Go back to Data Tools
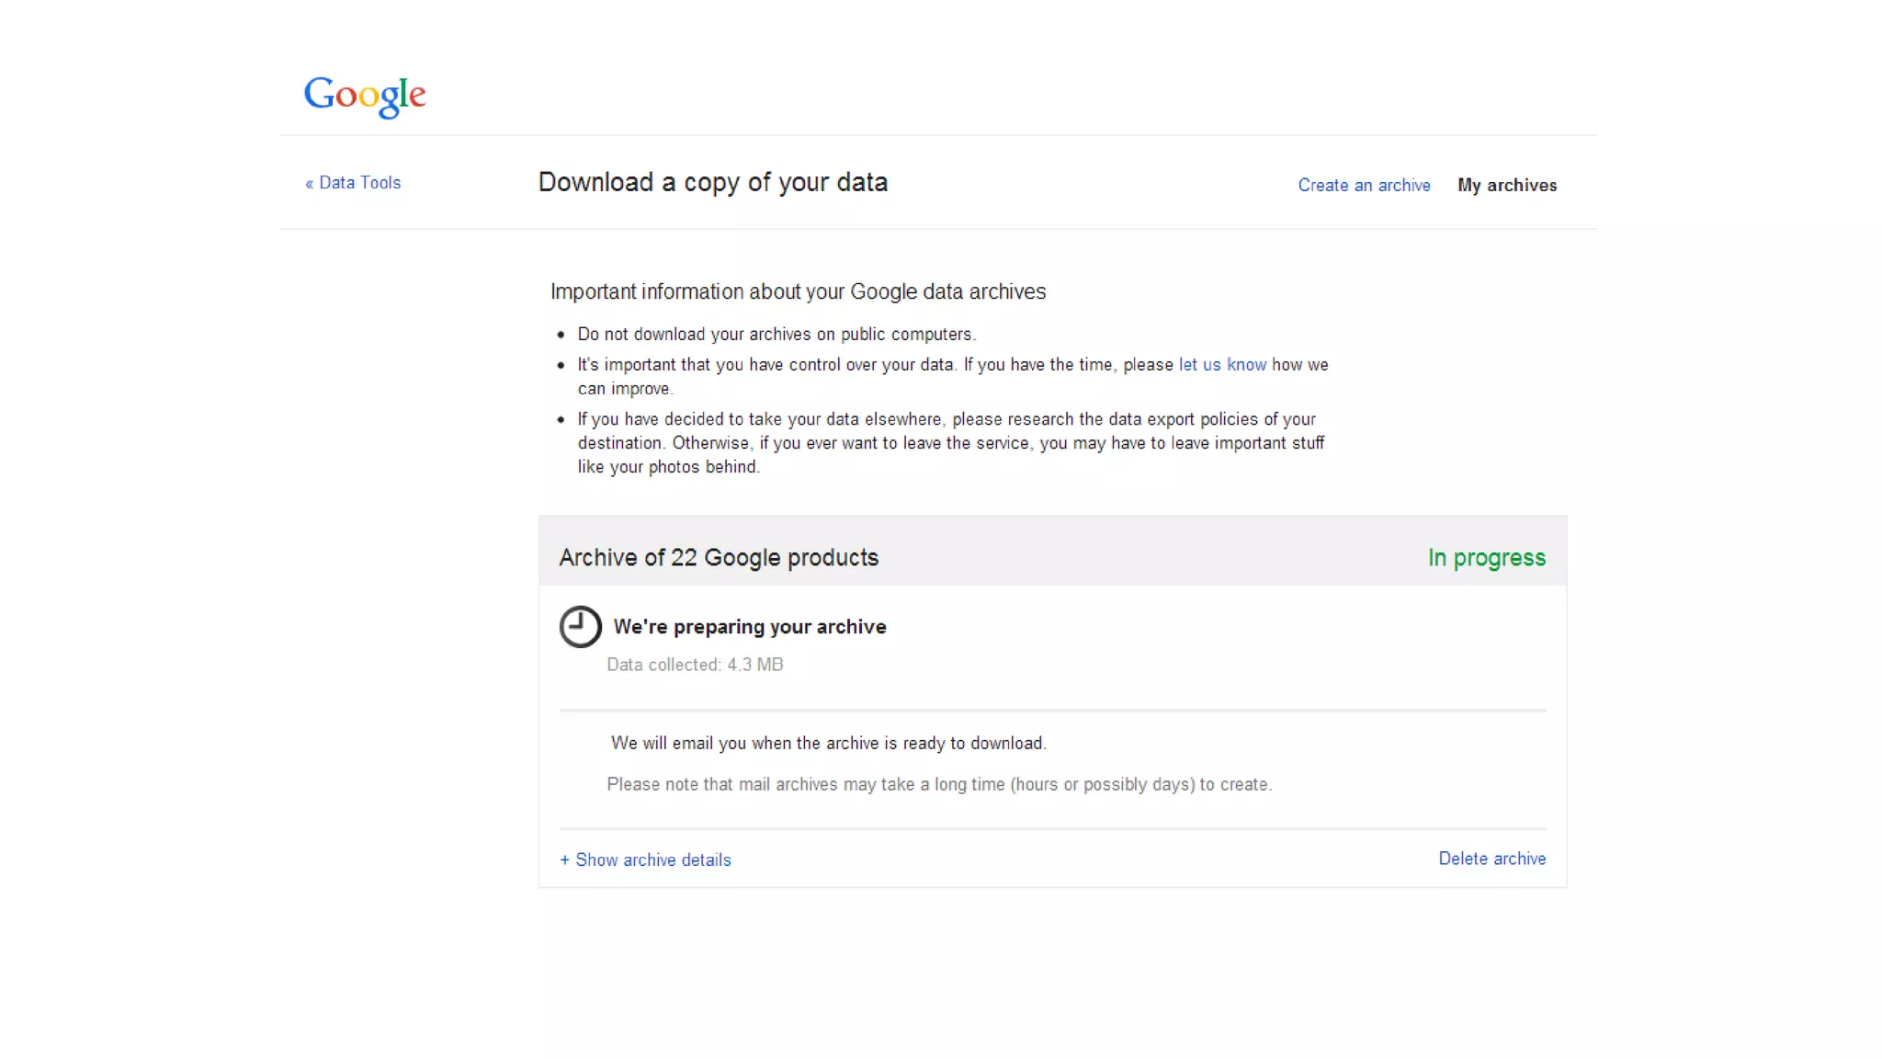1882x1059 pixels. [359, 183]
